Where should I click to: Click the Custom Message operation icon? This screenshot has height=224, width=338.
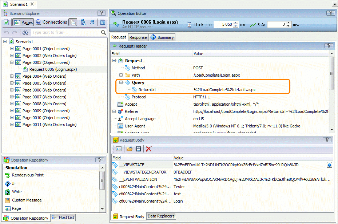coord(8,200)
